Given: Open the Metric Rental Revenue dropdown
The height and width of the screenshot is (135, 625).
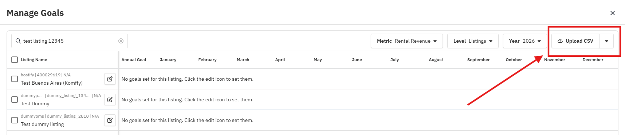Looking at the screenshot, I should tap(407, 41).
